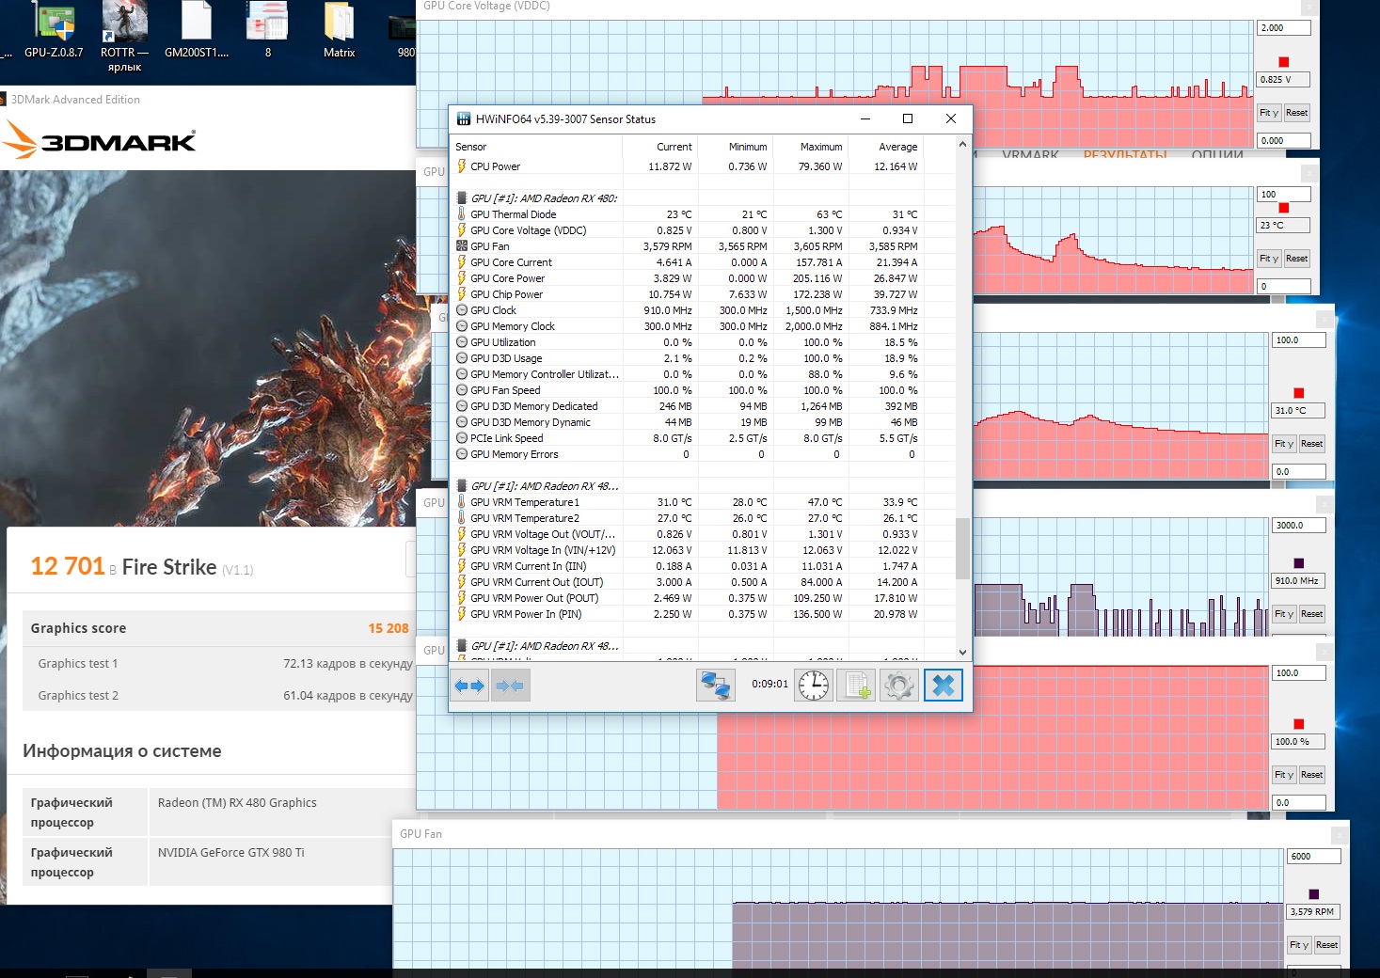
Task: Click Reset in the 3,579 RPM graph
Action: (x=1326, y=945)
